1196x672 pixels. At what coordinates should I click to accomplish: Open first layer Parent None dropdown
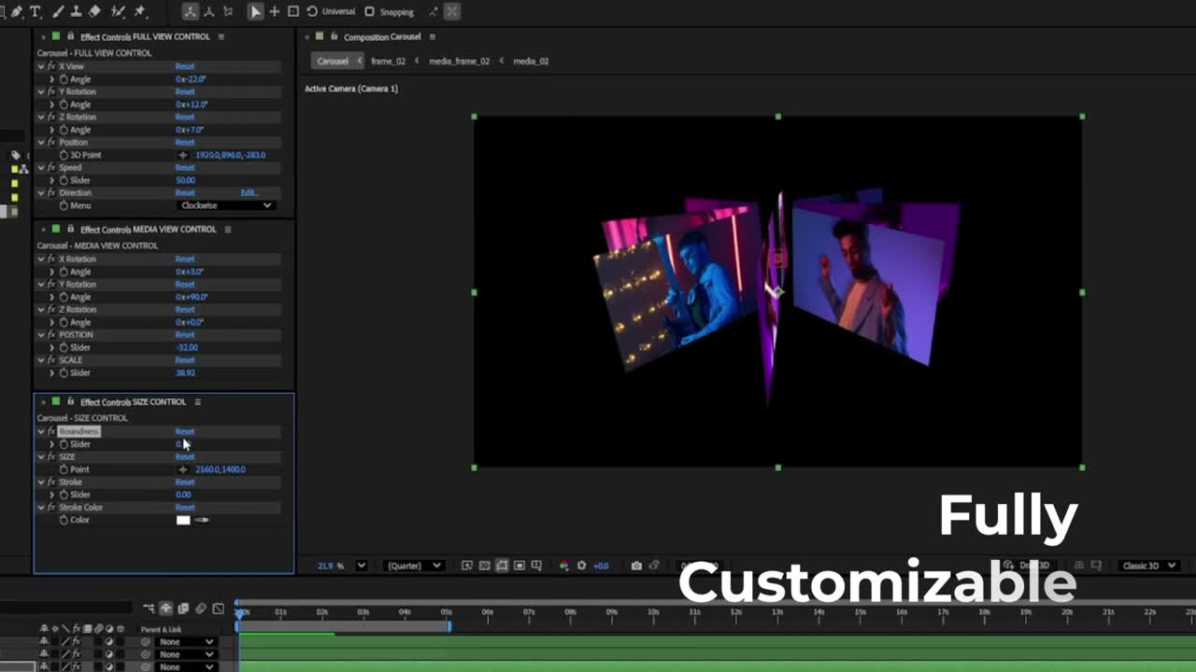click(185, 642)
